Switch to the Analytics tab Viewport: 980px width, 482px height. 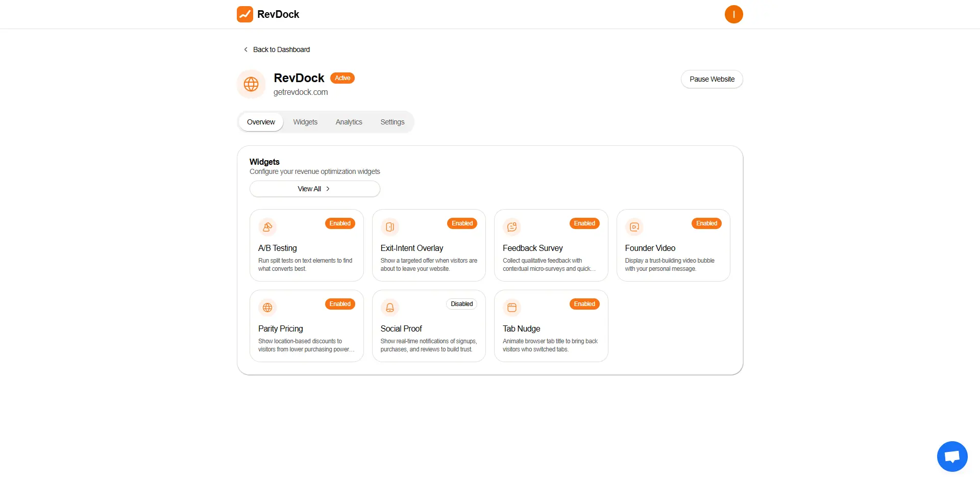coord(349,122)
